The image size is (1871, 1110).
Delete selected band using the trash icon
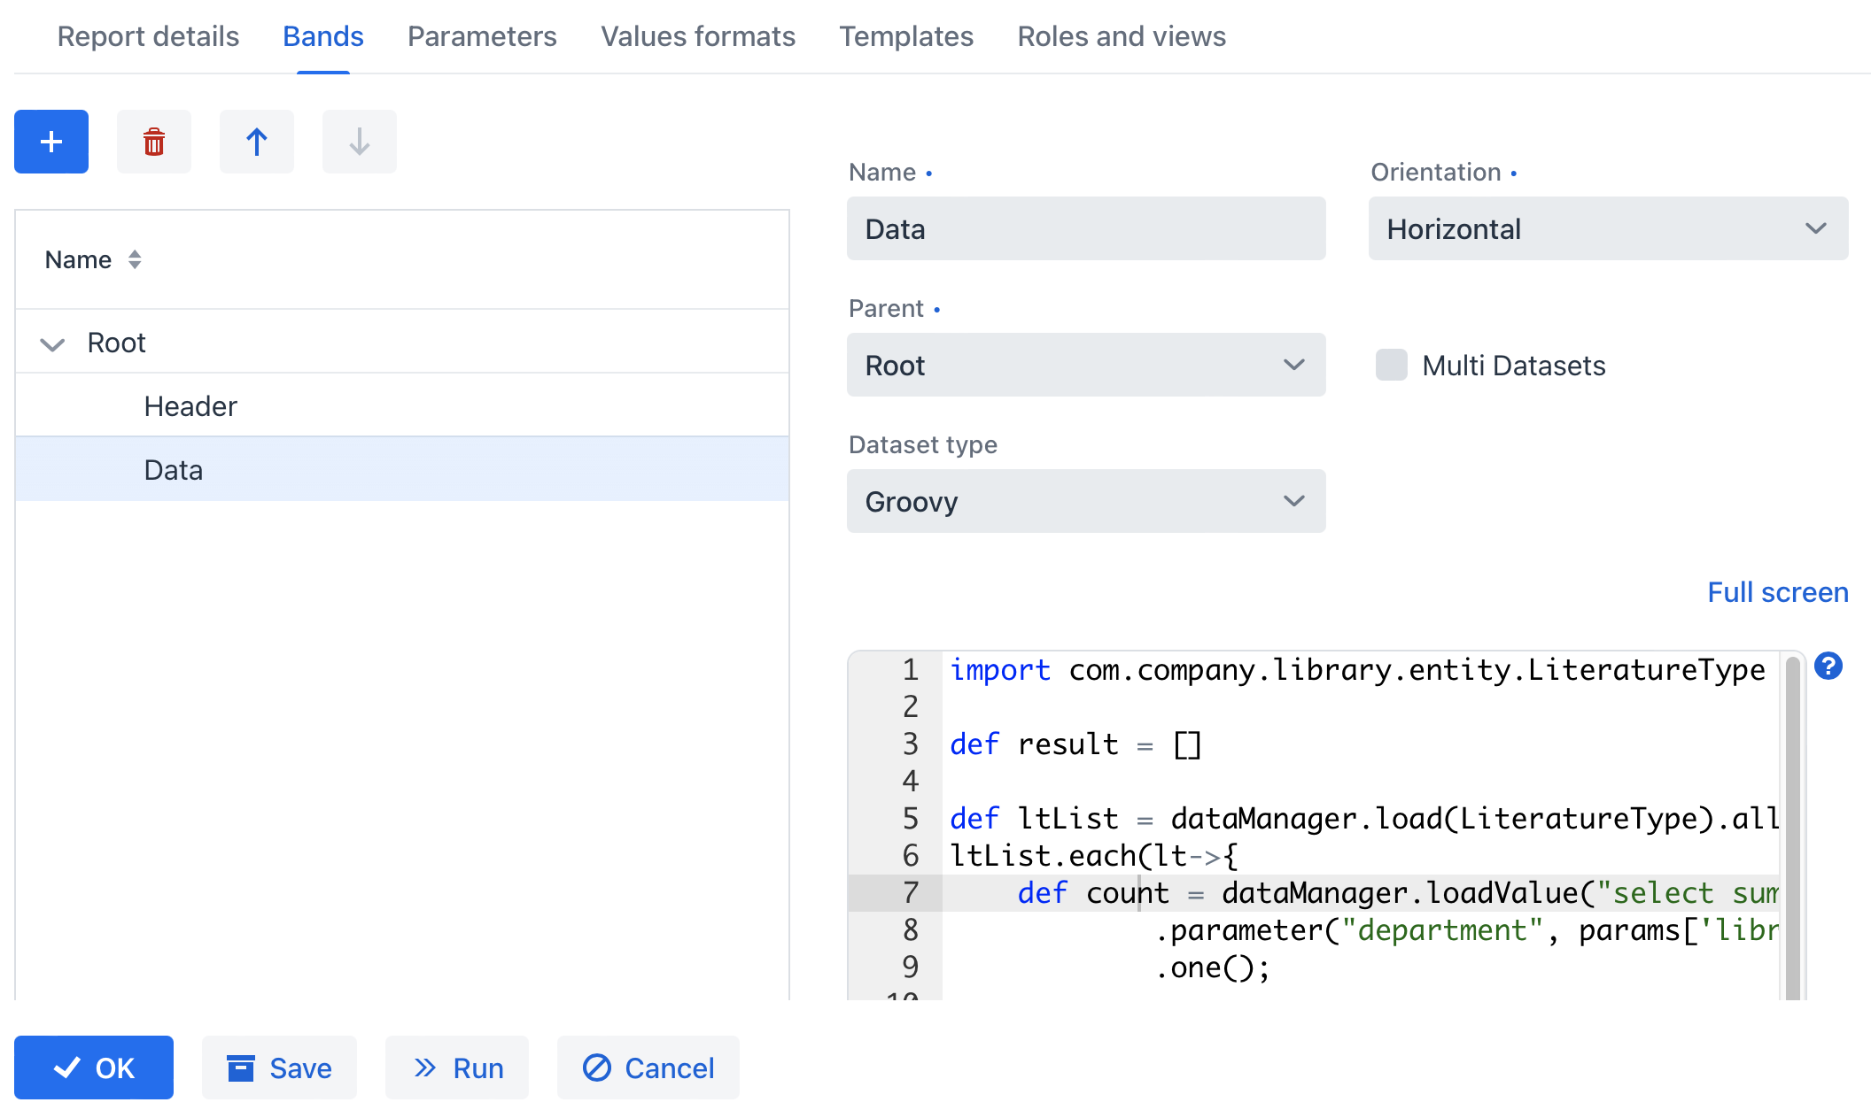pos(154,142)
